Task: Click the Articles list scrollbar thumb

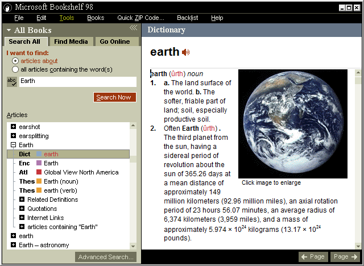Action: coord(133,159)
